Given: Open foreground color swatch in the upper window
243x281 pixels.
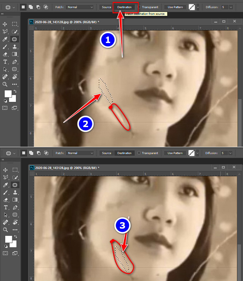Looking at the screenshot, I should pyautogui.click(x=7, y=93).
